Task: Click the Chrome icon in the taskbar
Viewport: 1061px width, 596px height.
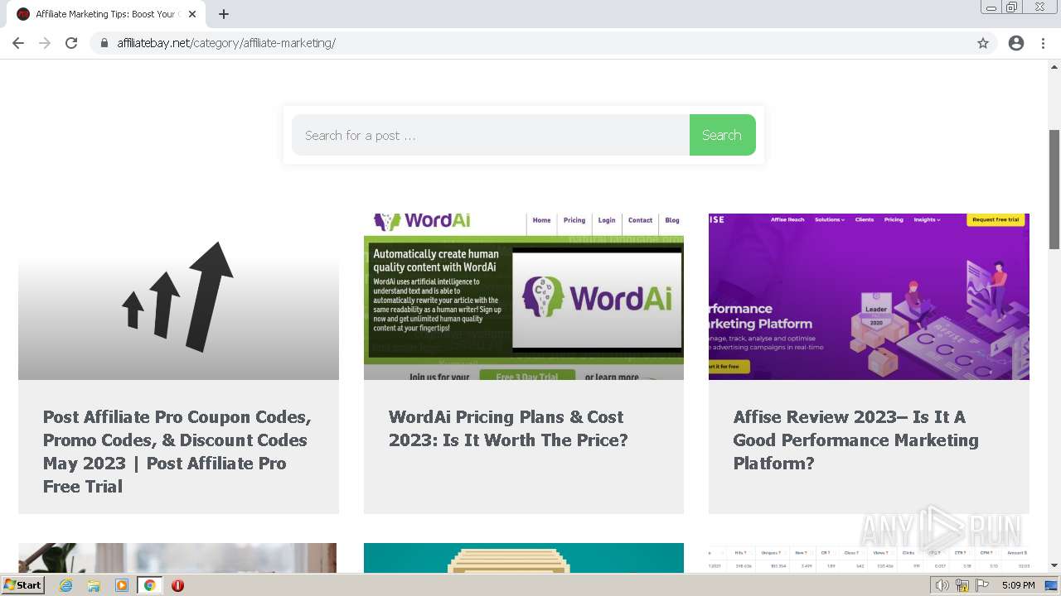Action: coord(149,585)
